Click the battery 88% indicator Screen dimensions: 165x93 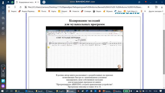click(126, 91)
